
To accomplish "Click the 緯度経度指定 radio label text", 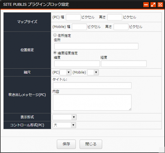I will click(x=68, y=53).
